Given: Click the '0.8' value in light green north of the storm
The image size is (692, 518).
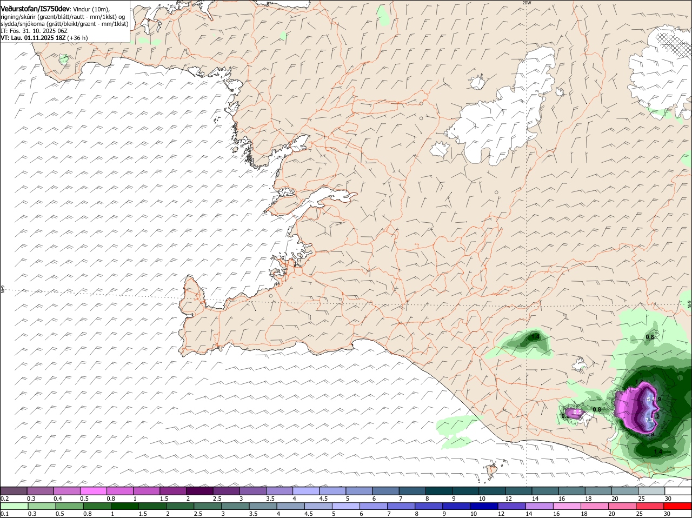Looking at the screenshot, I should tap(650, 337).
